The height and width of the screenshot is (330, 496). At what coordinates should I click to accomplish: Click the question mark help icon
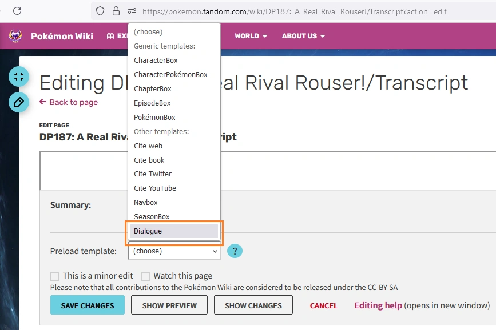pyautogui.click(x=235, y=251)
